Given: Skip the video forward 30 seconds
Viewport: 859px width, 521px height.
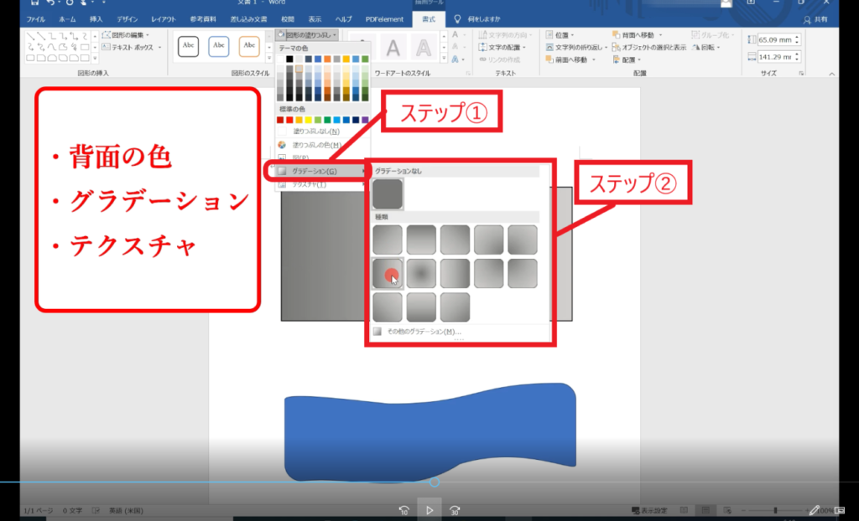Looking at the screenshot, I should tap(455, 509).
